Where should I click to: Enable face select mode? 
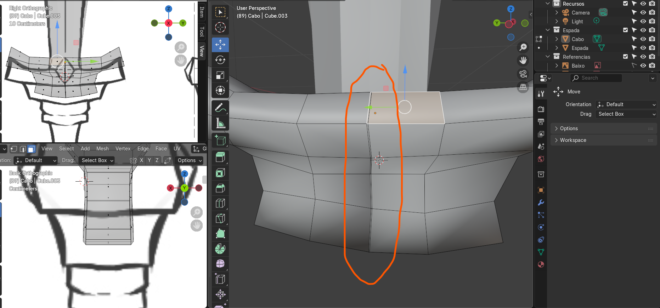(x=31, y=149)
